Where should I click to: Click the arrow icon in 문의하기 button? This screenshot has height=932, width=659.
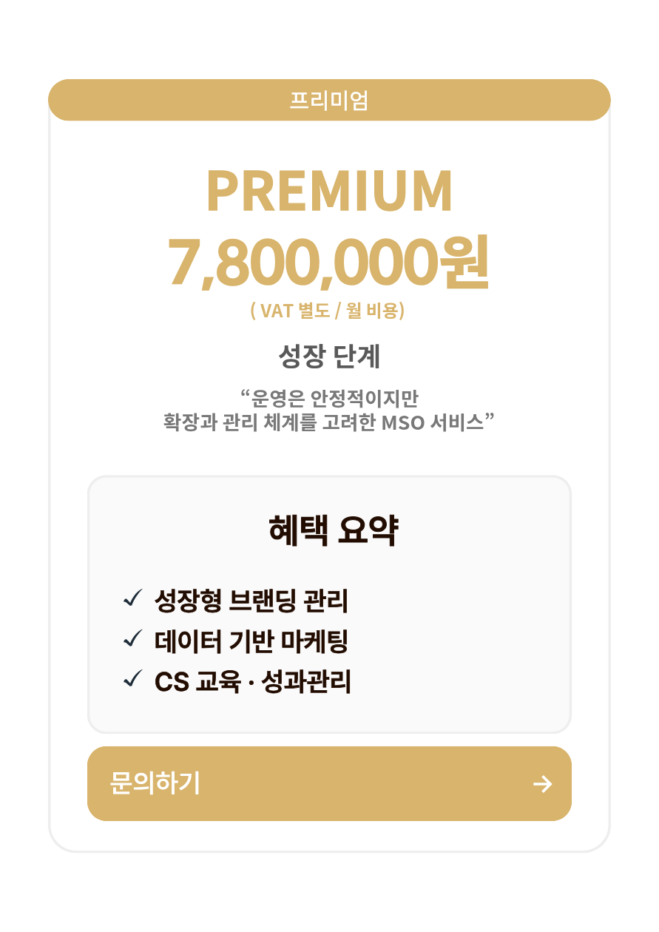543,784
